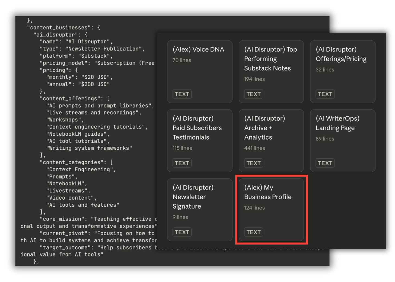
Task: Click the "115 lines" label
Action: pyautogui.click(x=182, y=148)
